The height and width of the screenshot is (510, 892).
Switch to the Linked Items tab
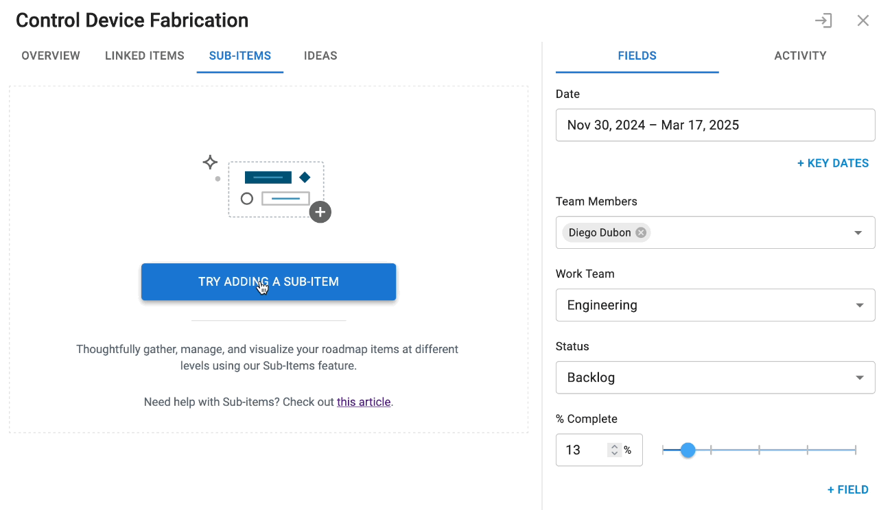[144, 56]
